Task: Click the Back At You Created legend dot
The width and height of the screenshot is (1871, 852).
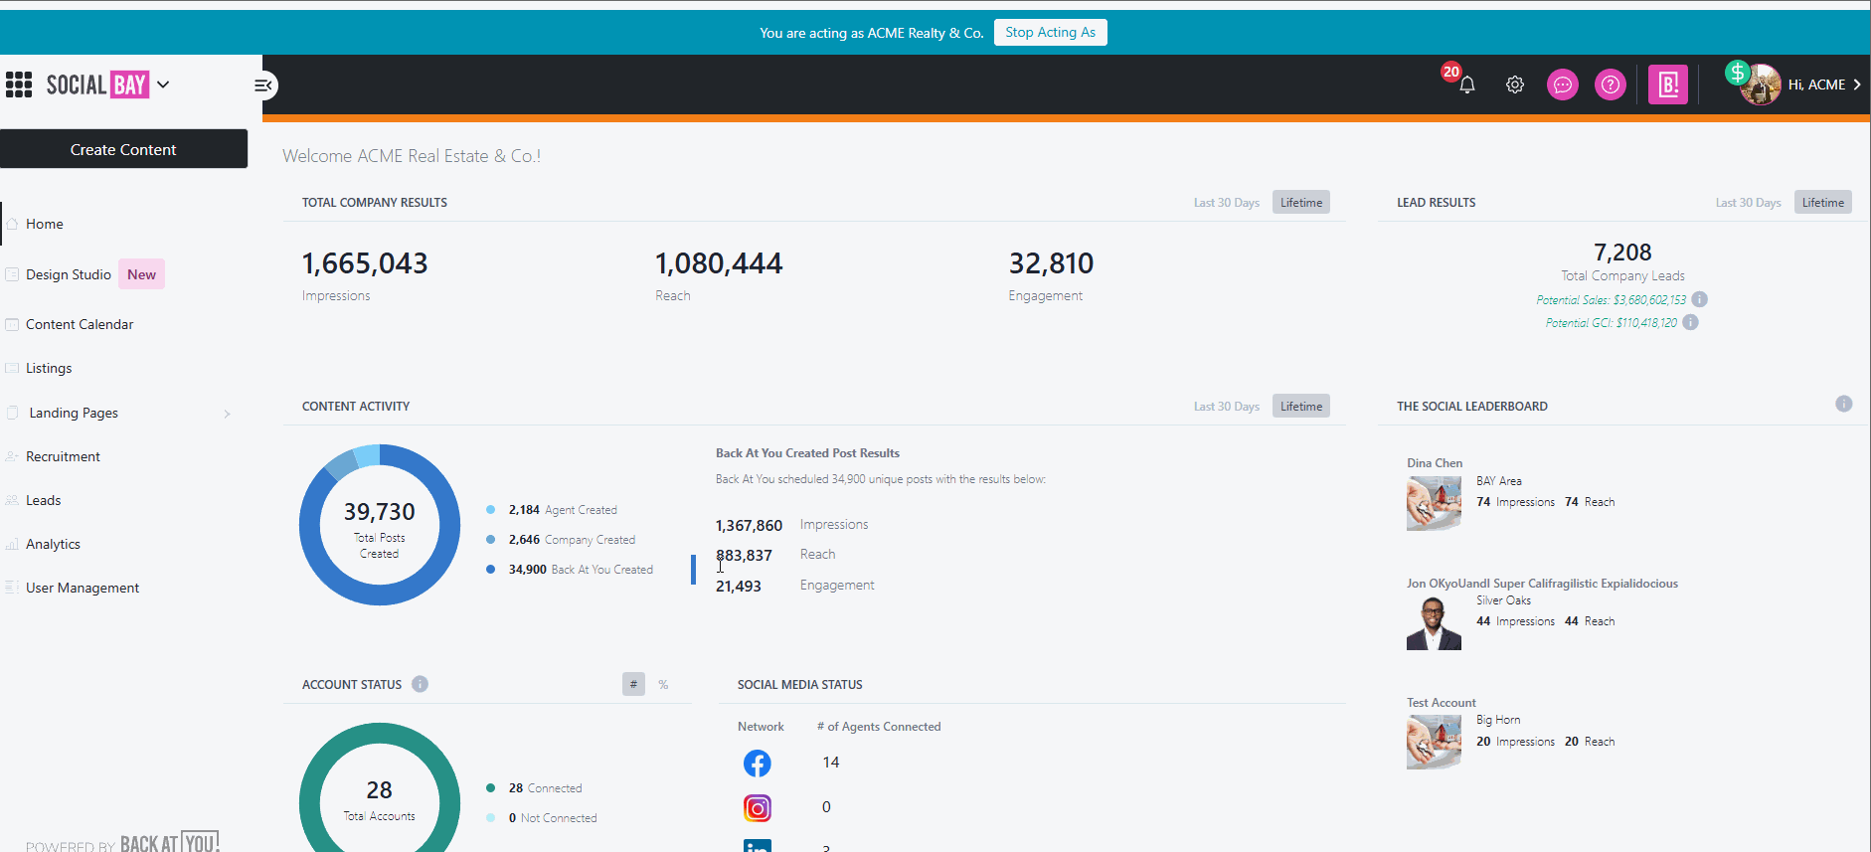Action: (x=491, y=570)
